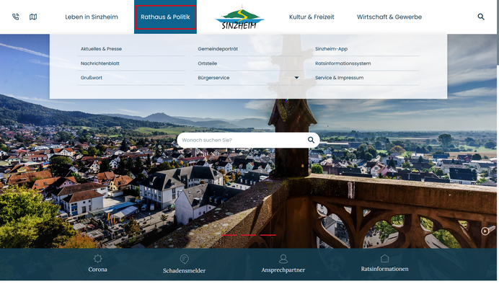Open the Schadensmelder quick link

(x=185, y=265)
